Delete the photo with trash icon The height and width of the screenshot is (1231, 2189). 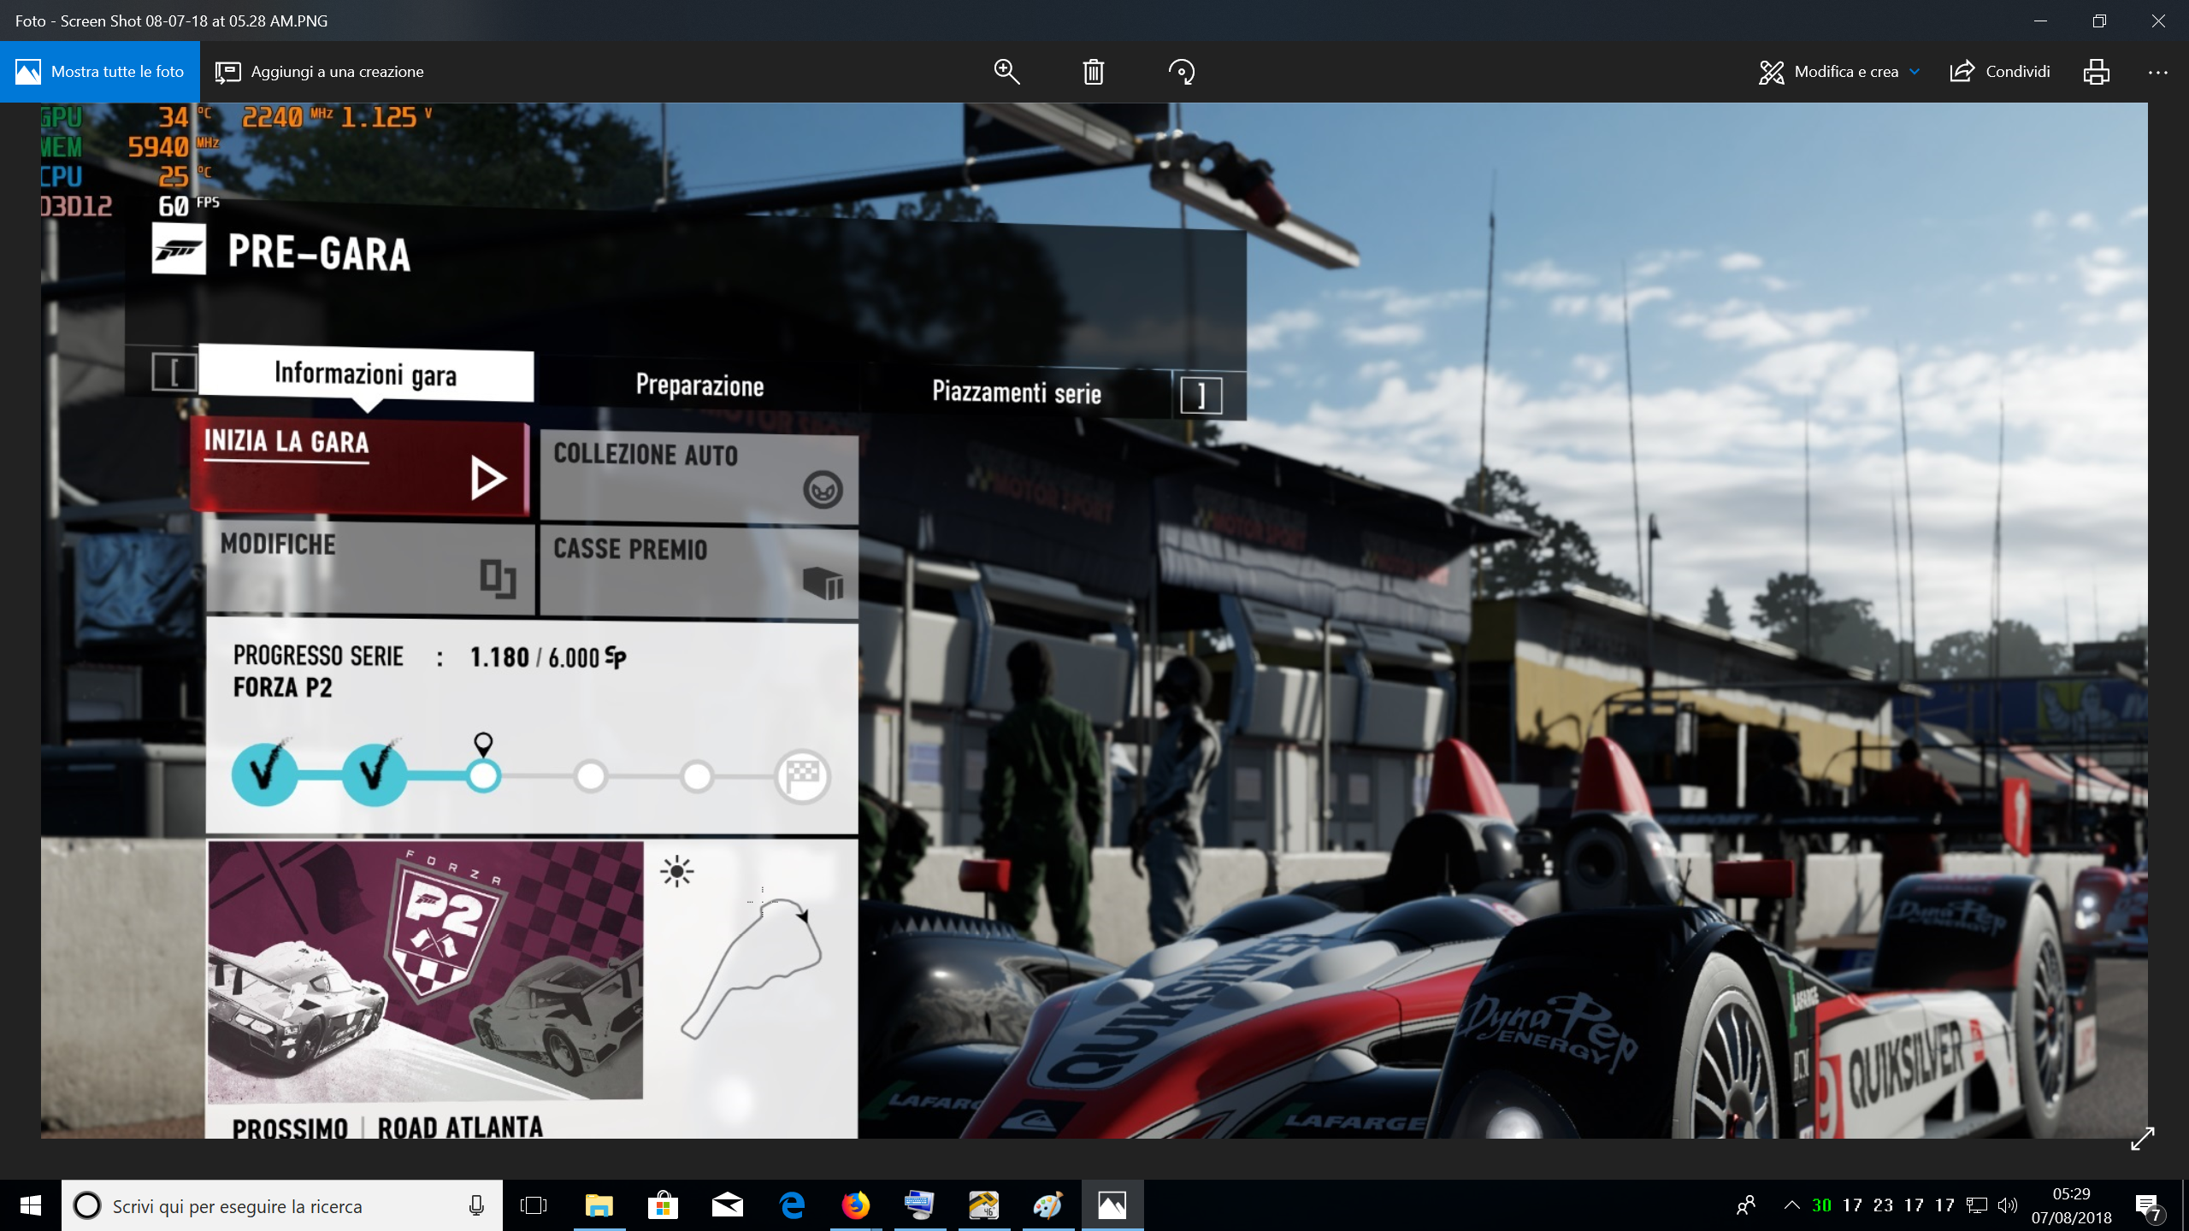[1094, 72]
